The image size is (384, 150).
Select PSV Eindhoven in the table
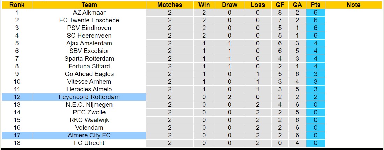89,28
